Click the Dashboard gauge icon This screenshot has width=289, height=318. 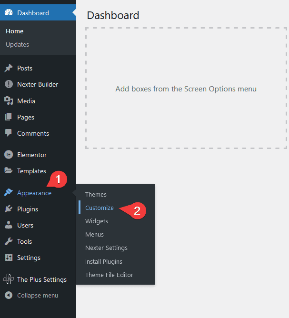pos(9,12)
